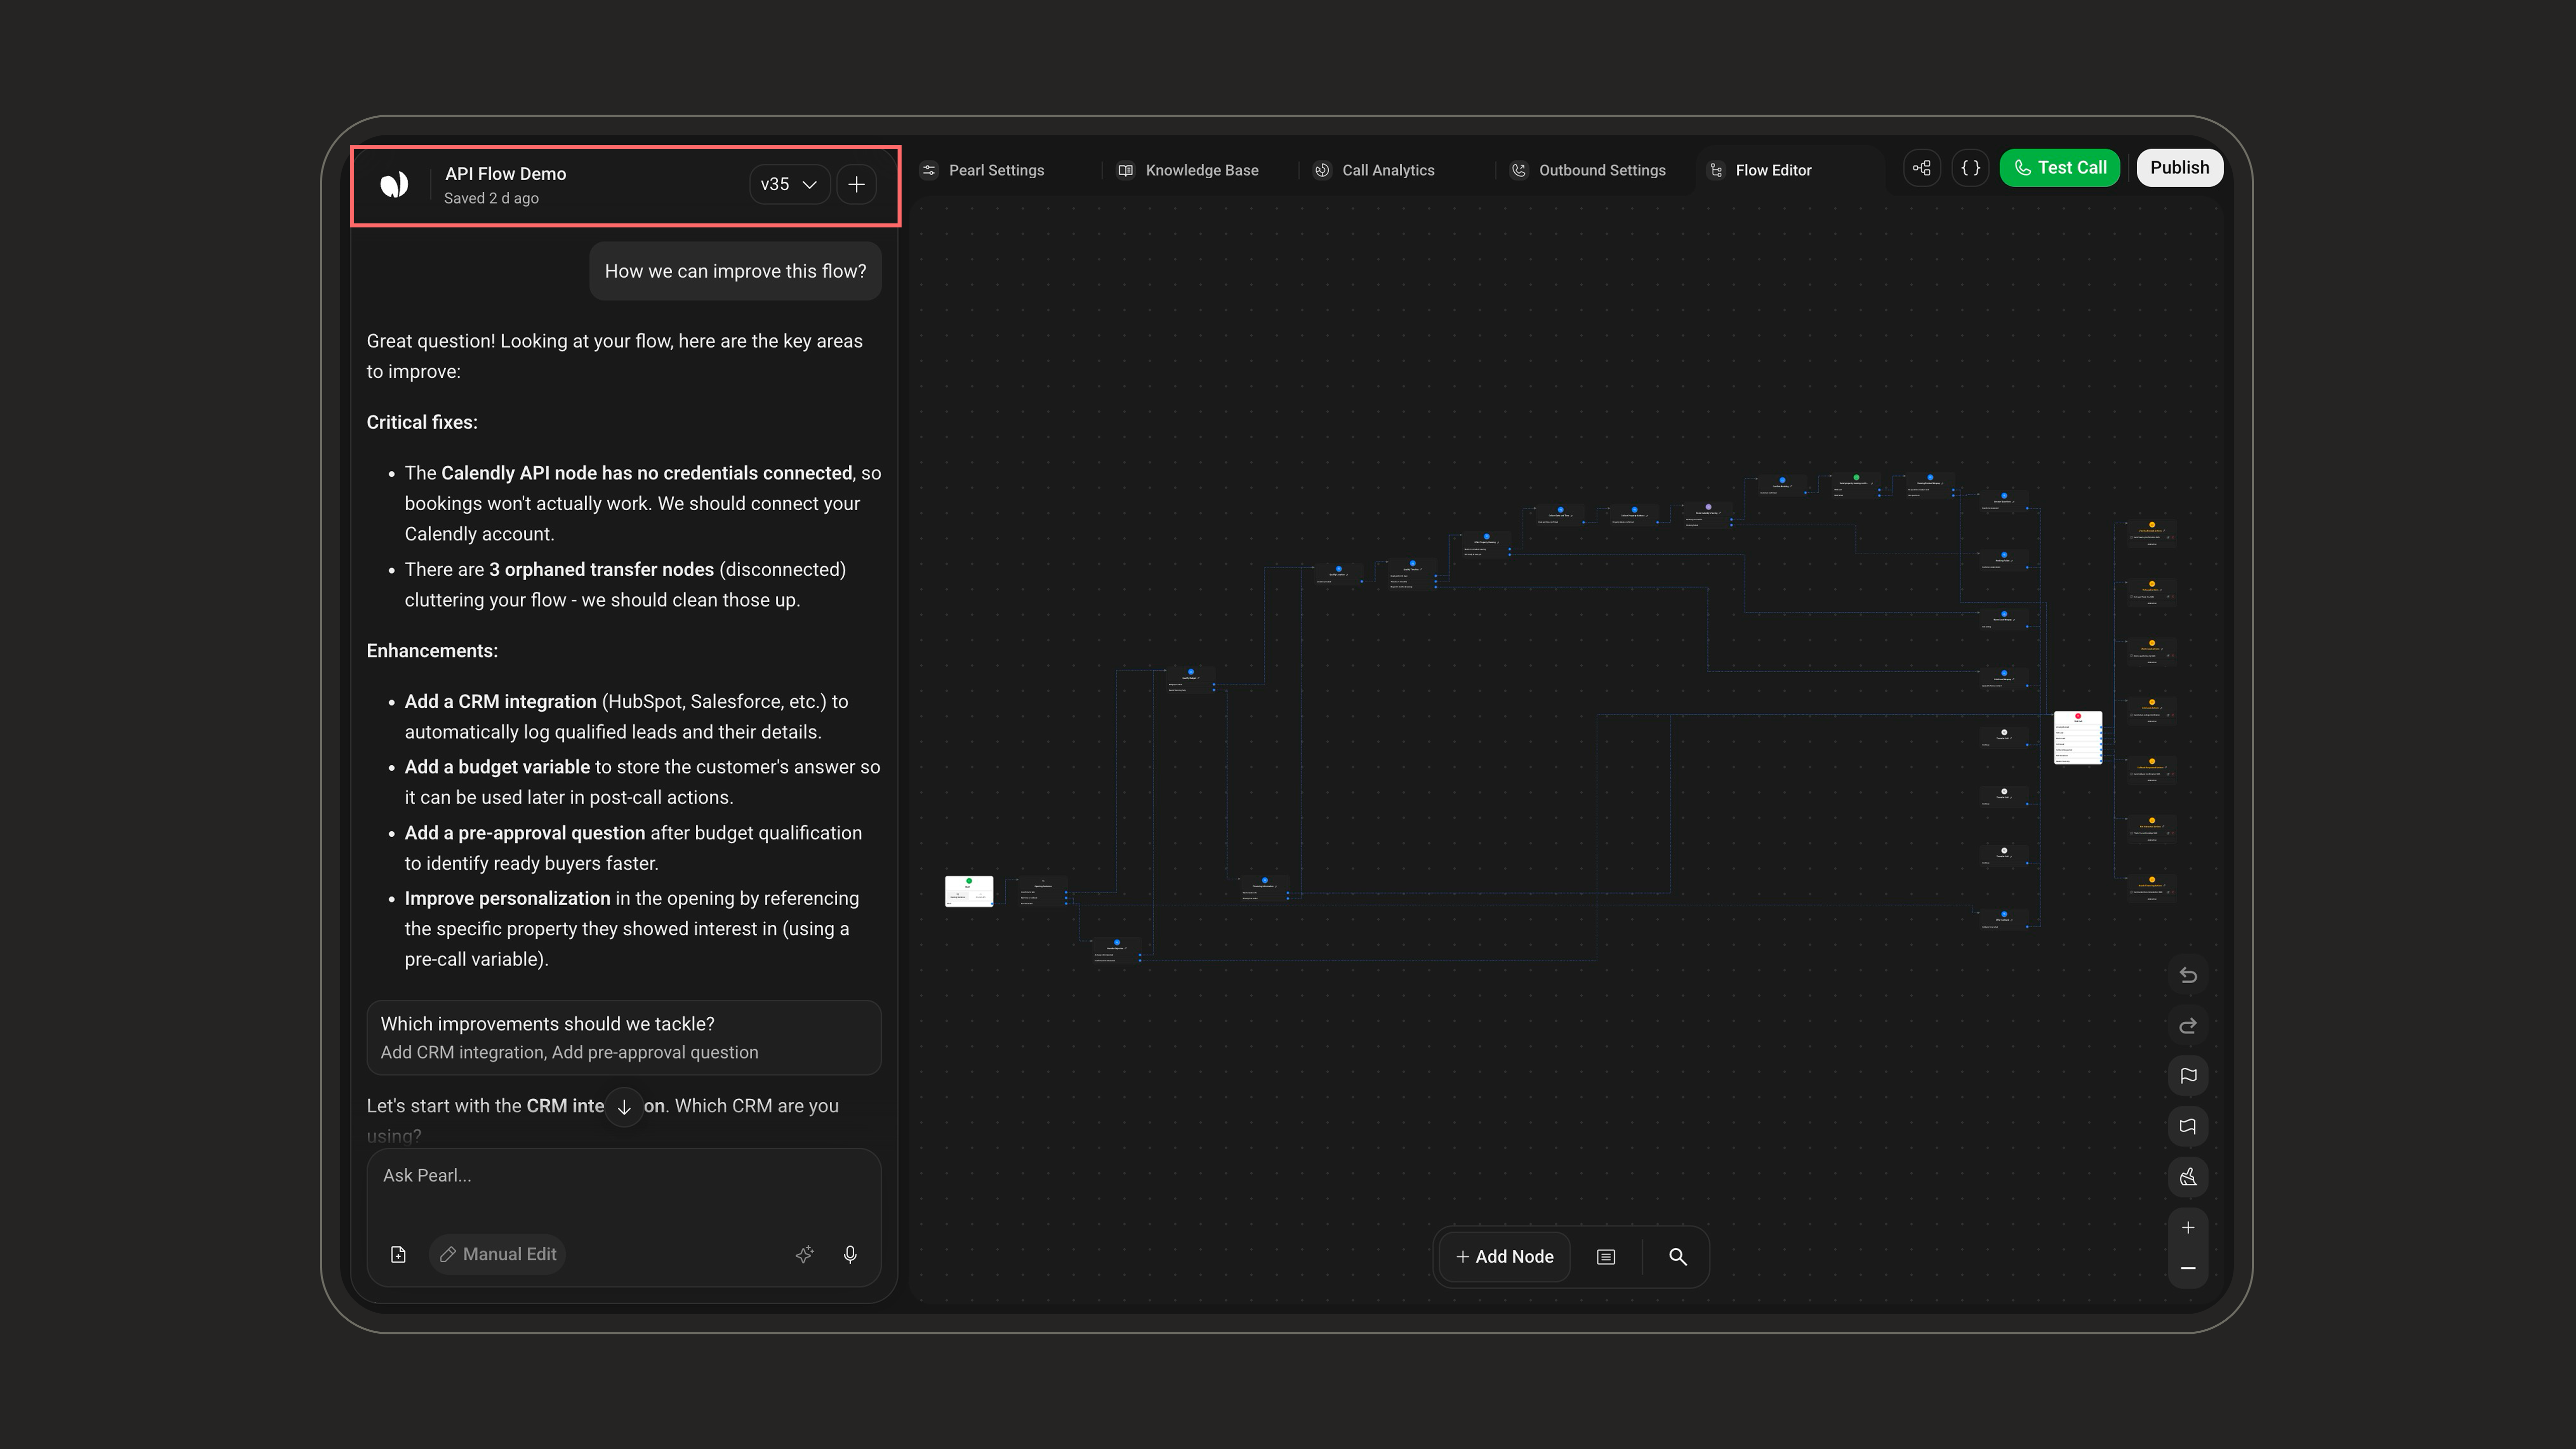2576x1449 pixels.
Task: Click the plus button next to v35
Action: pos(857,185)
